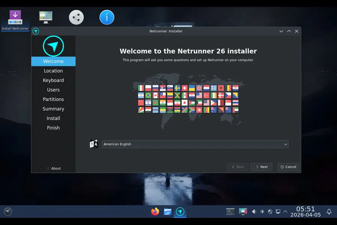Select the Keyboard step in the sidebar
The width and height of the screenshot is (337, 225).
click(53, 80)
